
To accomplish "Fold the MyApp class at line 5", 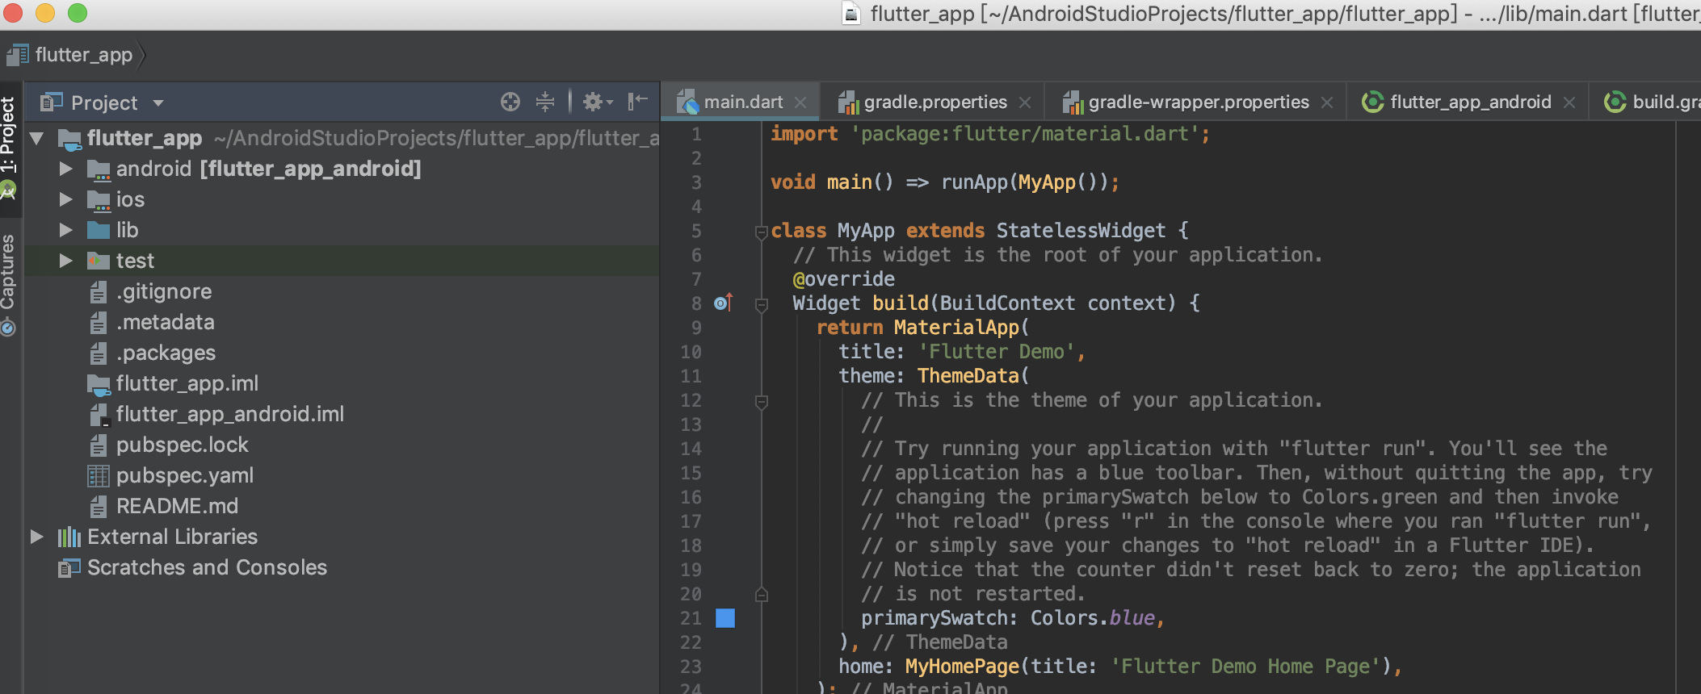I will click(x=761, y=232).
